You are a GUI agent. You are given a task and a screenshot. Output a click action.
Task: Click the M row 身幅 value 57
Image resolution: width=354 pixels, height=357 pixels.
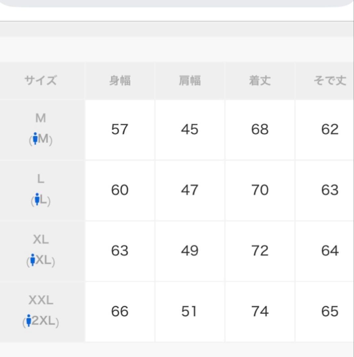point(120,129)
